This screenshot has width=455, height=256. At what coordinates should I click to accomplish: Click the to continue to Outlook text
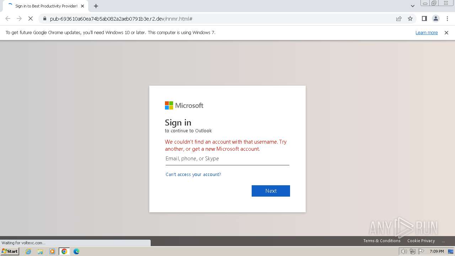point(188,130)
